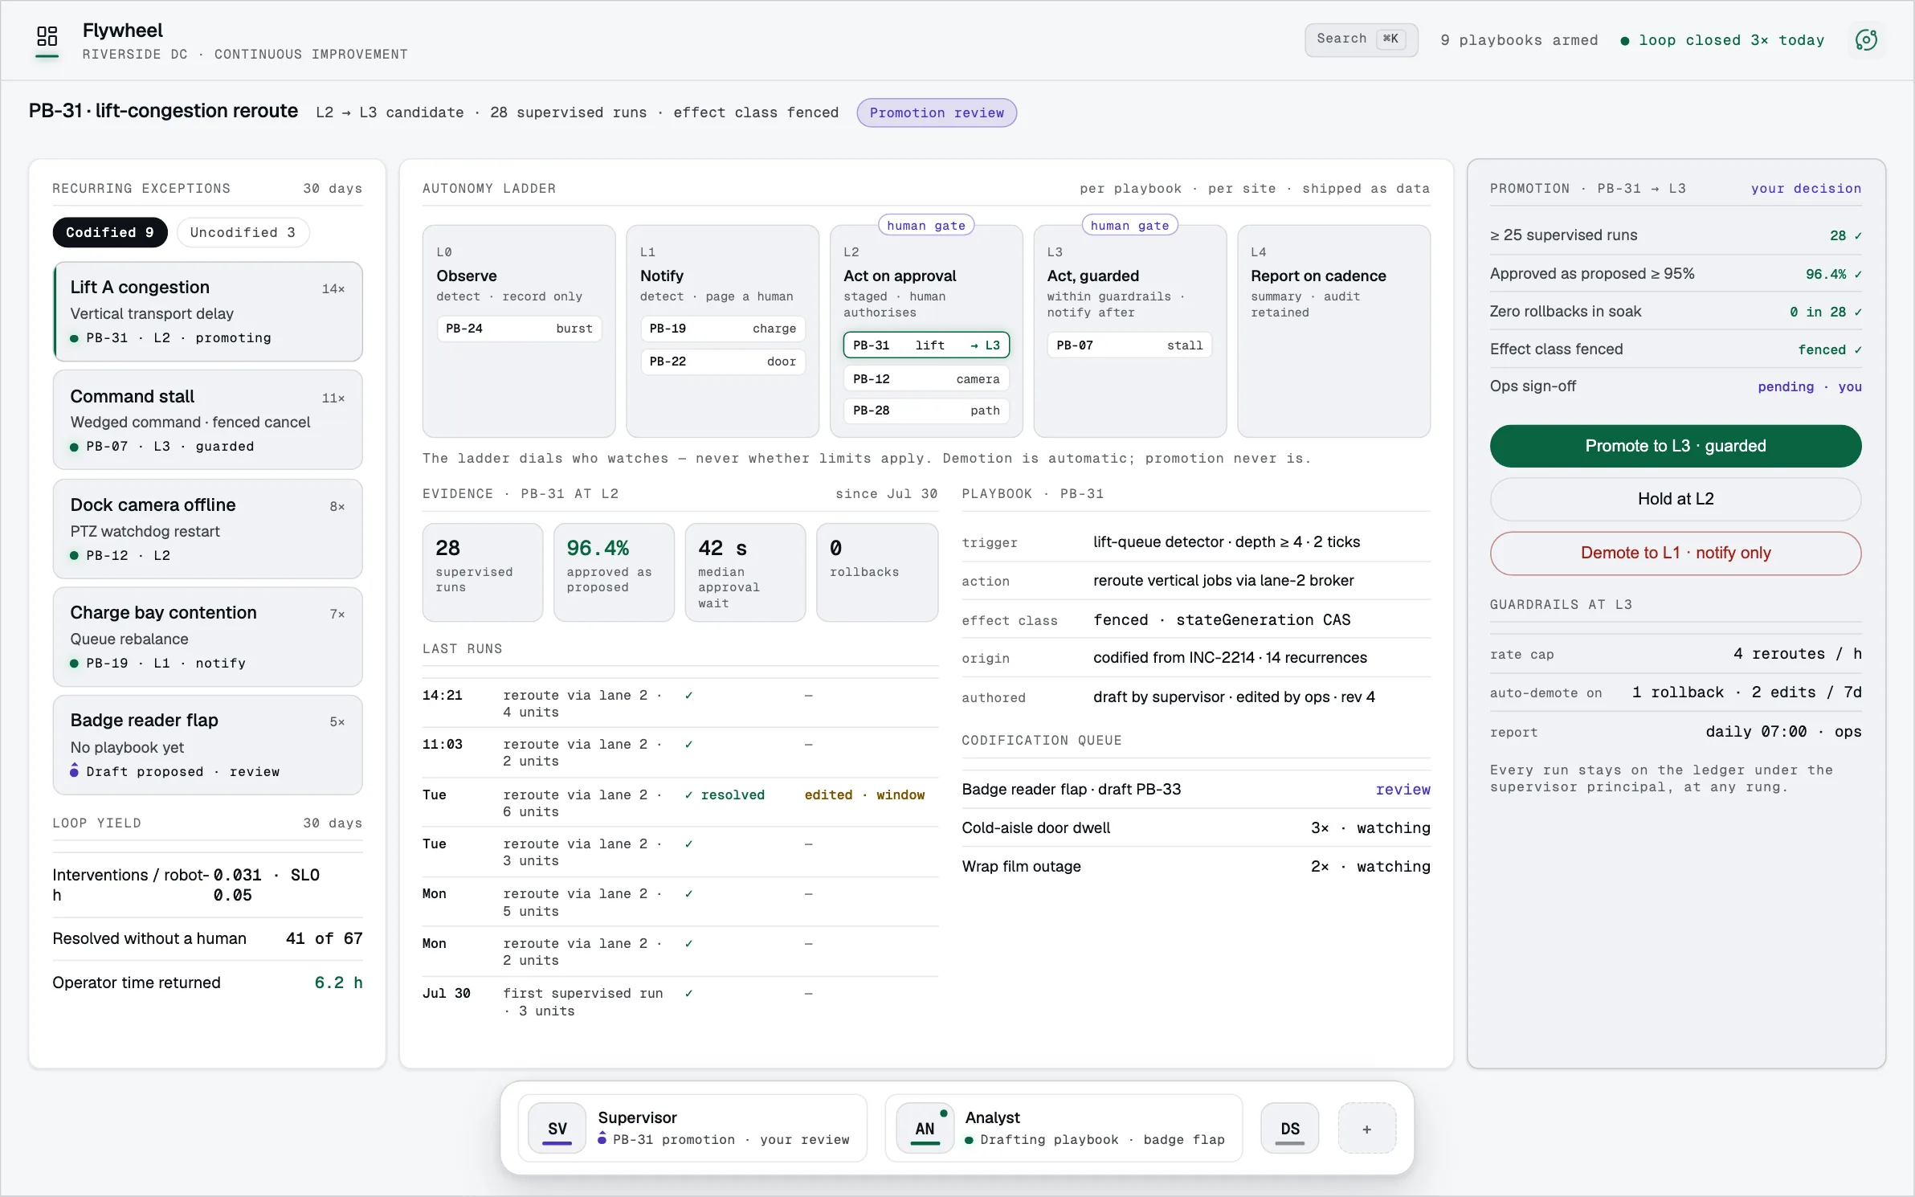The height and width of the screenshot is (1197, 1915).
Task: Click the loop status icon top-right
Action: coord(1866,40)
